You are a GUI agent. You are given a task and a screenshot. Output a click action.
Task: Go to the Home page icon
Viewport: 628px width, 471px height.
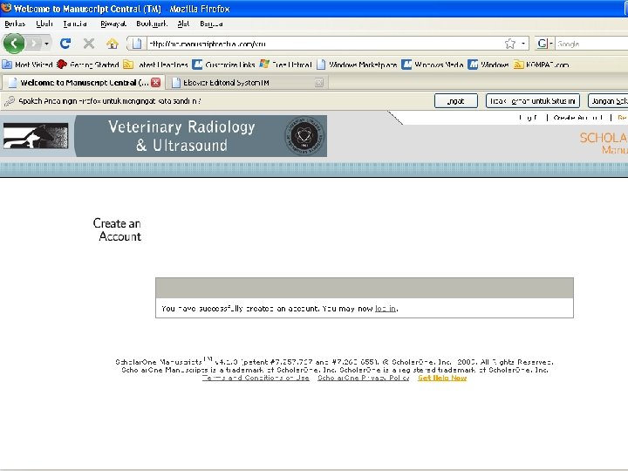pos(113,44)
